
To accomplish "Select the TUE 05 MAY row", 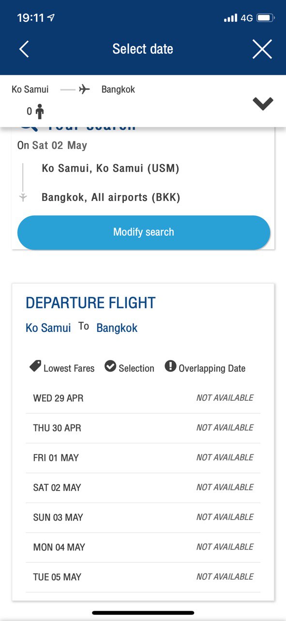I will click(x=143, y=577).
